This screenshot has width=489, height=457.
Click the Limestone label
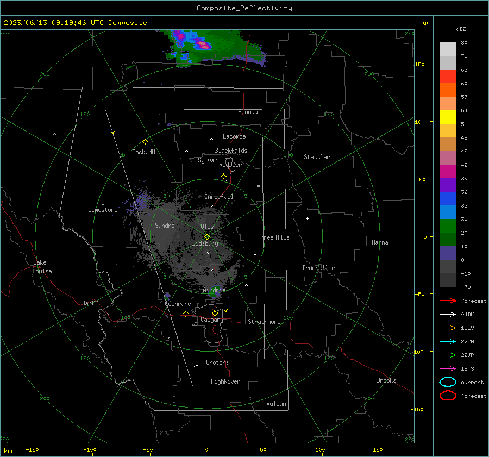103,210
